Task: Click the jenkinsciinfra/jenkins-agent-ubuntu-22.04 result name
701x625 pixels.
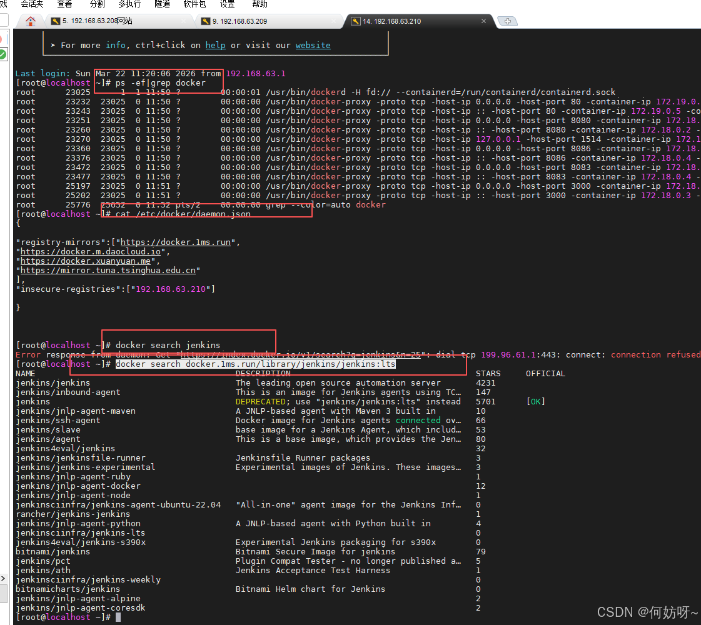Action: coord(118,505)
